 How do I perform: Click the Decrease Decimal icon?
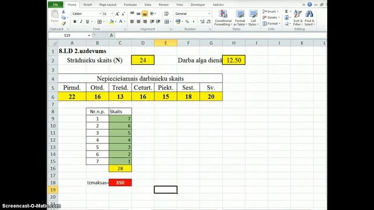[x=209, y=22]
